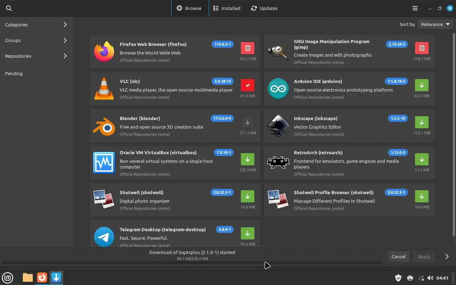Image resolution: width=456 pixels, height=285 pixels.
Task: Open the hamburger menu icon
Action: pos(415,8)
